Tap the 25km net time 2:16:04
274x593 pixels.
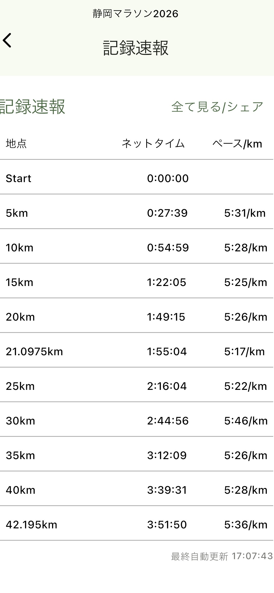tap(167, 386)
